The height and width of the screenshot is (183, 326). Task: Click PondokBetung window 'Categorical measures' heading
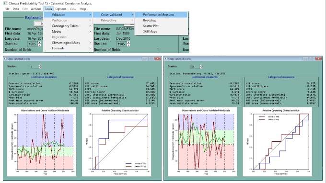coord(281,77)
